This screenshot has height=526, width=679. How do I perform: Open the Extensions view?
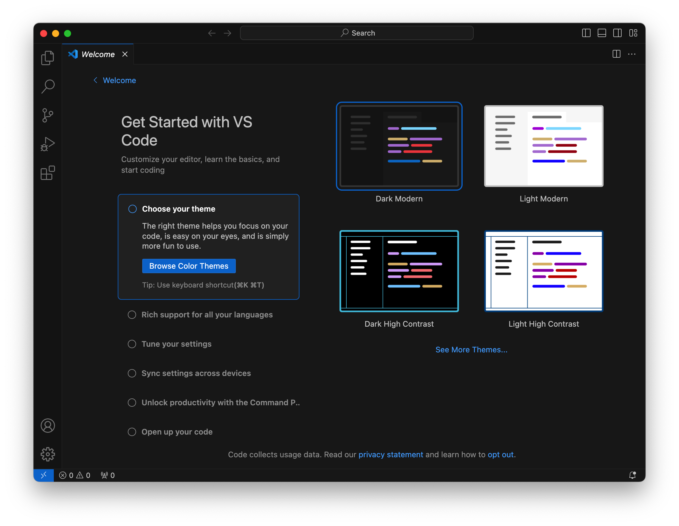pyautogui.click(x=48, y=173)
